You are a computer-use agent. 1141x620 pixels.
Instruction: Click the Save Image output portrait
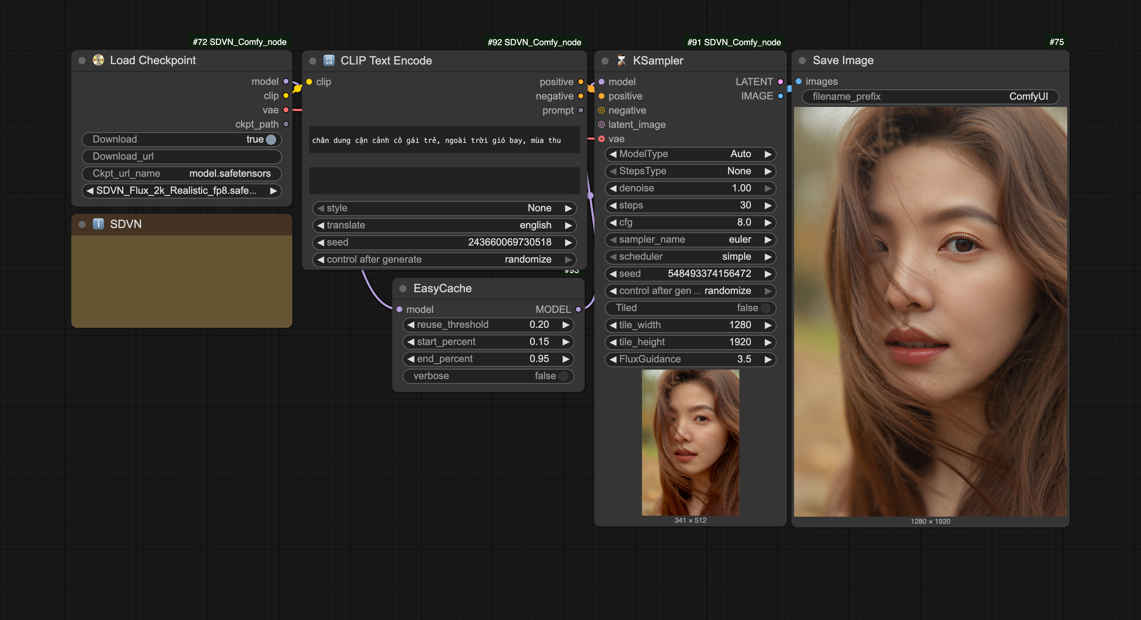pos(930,311)
